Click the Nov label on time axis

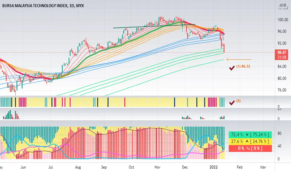157,167
